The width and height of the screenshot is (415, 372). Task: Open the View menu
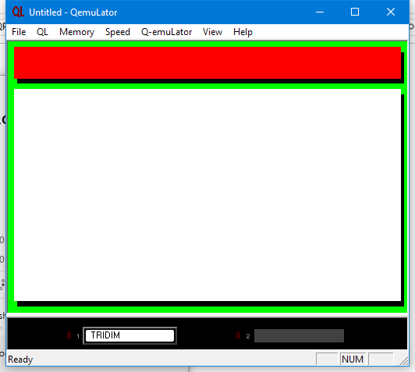coord(212,32)
